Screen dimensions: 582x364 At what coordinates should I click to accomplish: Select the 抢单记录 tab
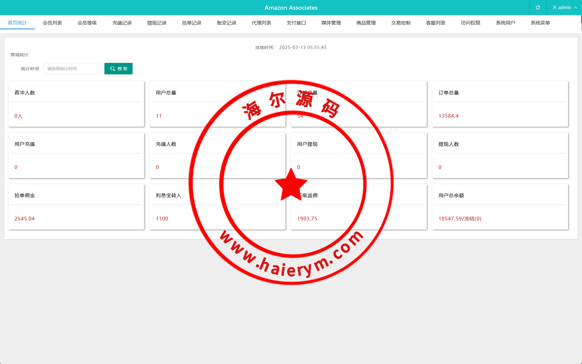192,23
